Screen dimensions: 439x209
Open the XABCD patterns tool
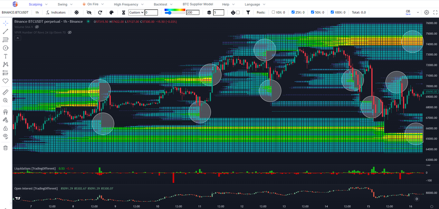click(5, 64)
